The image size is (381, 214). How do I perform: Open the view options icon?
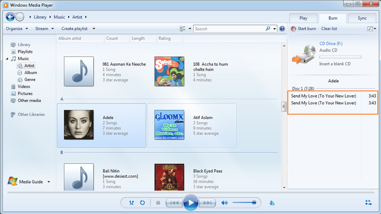click(182, 29)
